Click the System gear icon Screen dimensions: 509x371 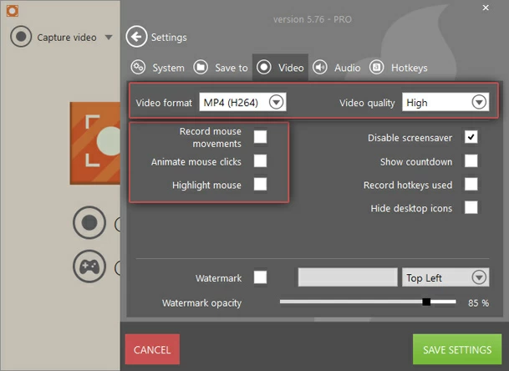click(x=139, y=67)
